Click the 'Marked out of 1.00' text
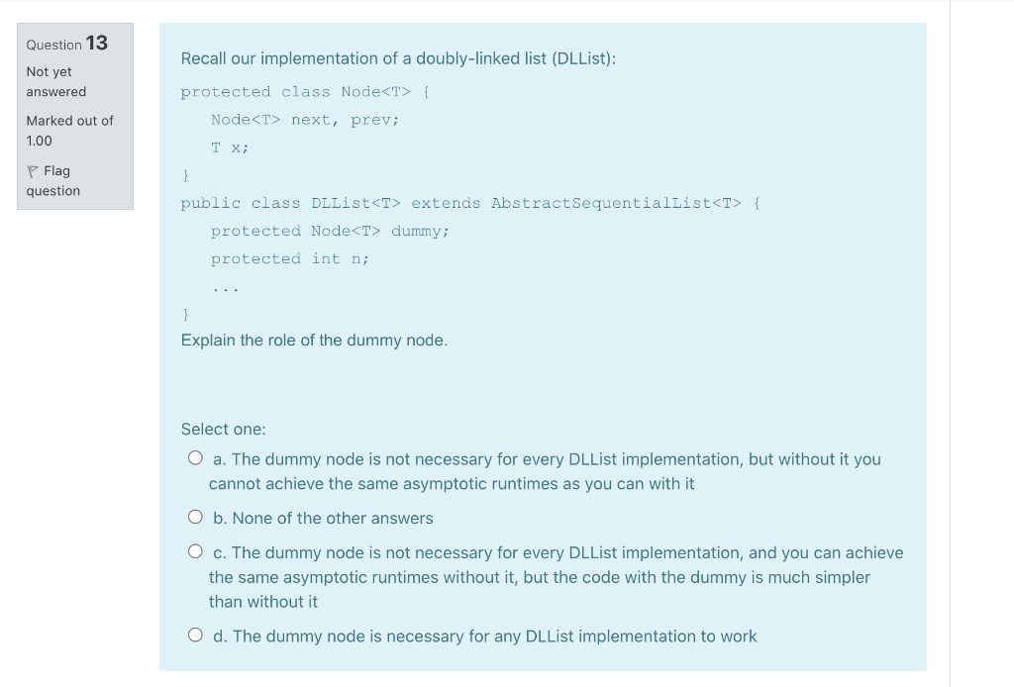This screenshot has width=1014, height=687. coord(69,130)
